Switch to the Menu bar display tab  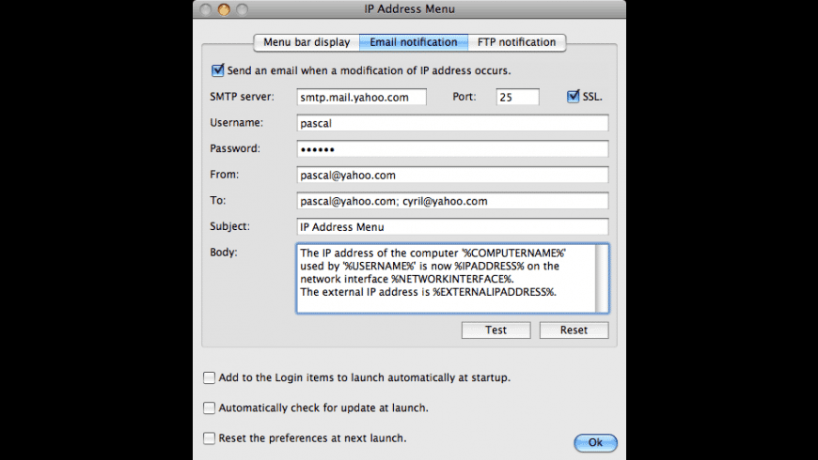(307, 42)
